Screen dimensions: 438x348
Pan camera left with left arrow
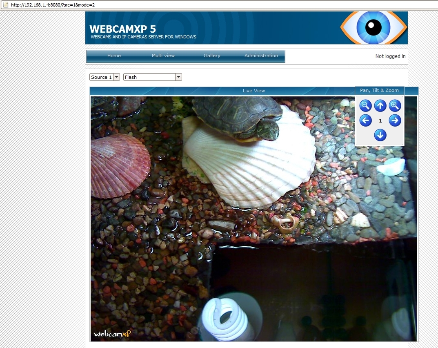tap(365, 120)
